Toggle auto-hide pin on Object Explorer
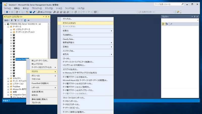Viewport: 202px width, 114px height. coord(46,17)
